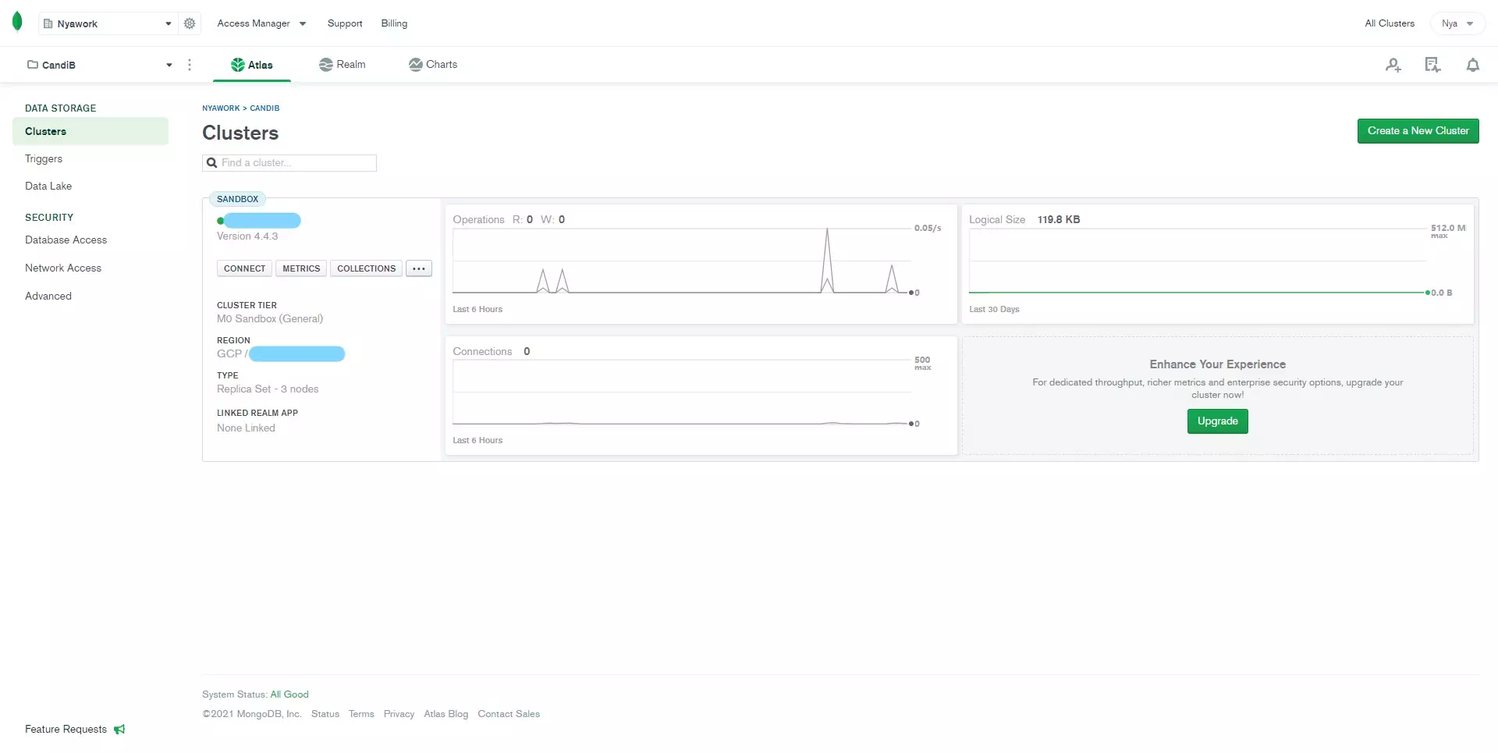Viewport: 1498px width, 753px height.
Task: Click the NYAWORK breadcrumb link
Action: pos(221,108)
